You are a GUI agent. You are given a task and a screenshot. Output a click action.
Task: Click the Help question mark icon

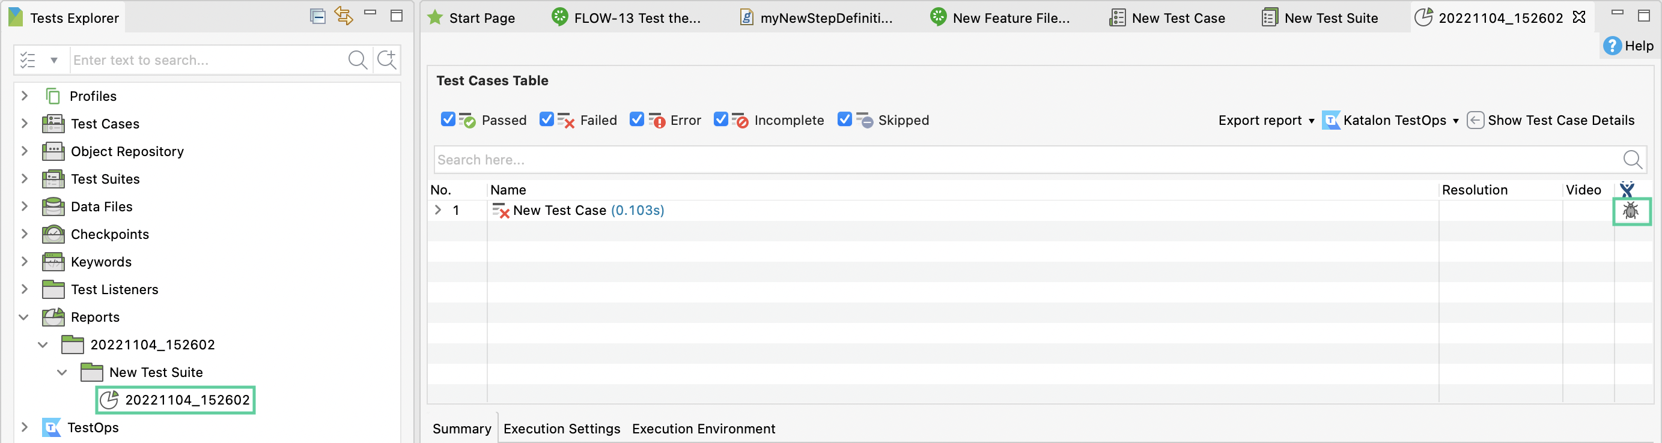click(x=1612, y=46)
